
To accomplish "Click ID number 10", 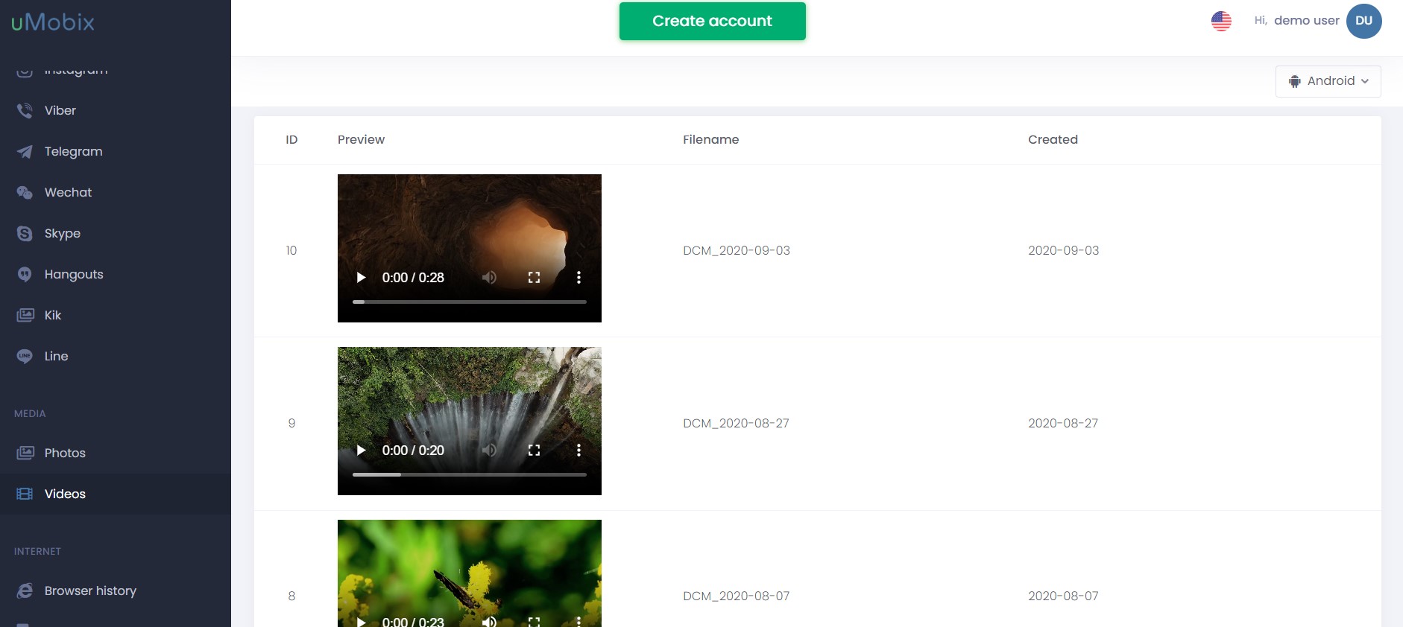I will coord(291,250).
